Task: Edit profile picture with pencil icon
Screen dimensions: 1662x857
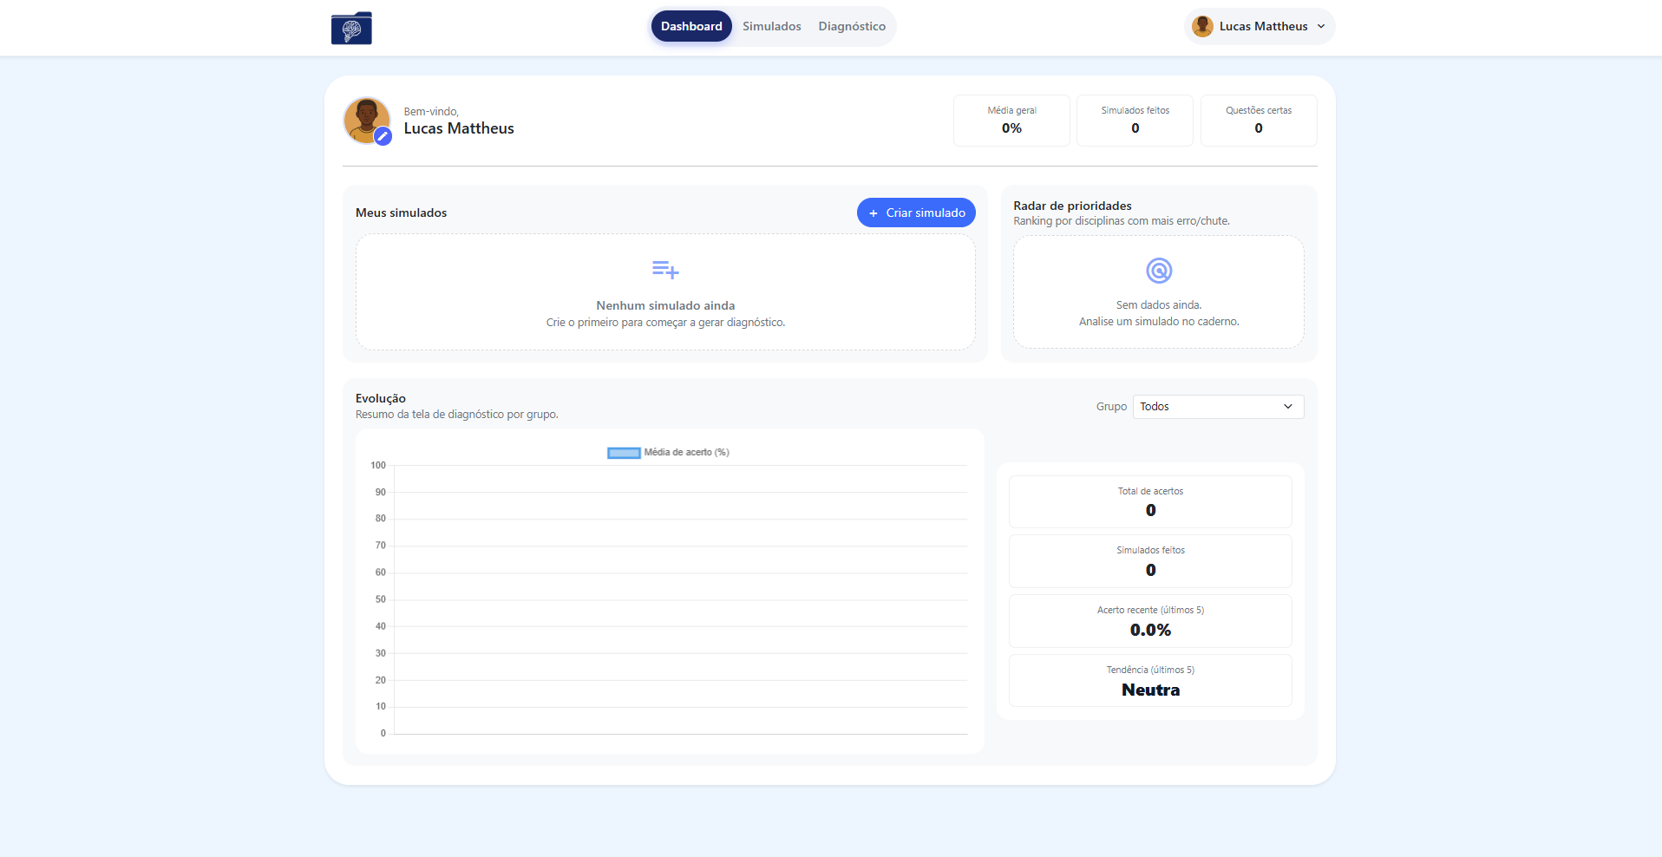Action: [383, 136]
